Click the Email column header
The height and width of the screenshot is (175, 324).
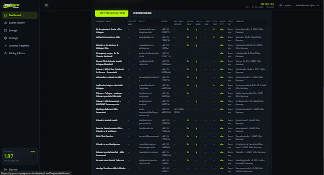[142, 21]
